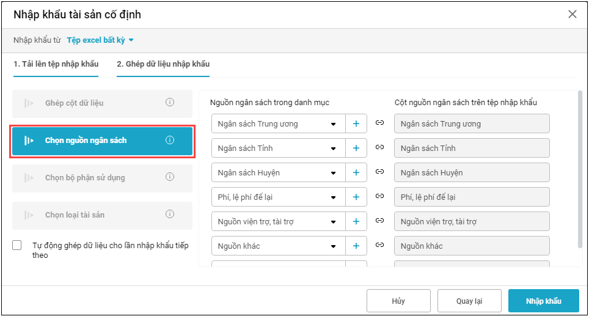Click the Quay lại button
589x316 pixels.
[x=469, y=301]
